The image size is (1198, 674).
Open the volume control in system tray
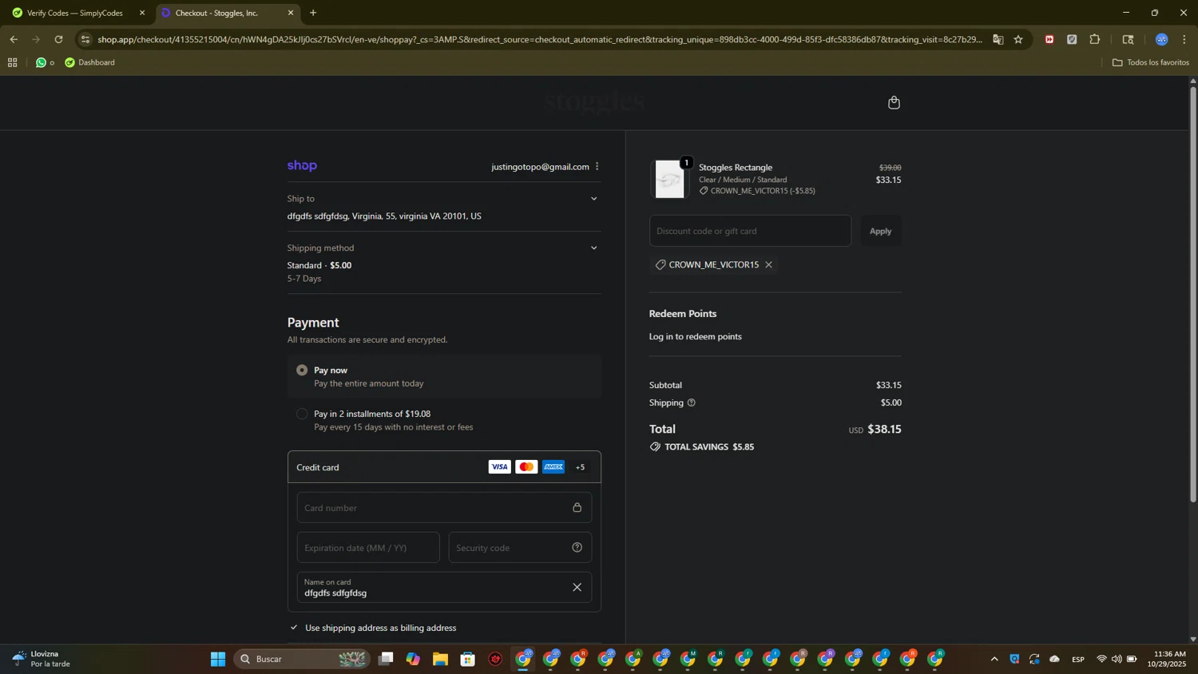pos(1117,659)
